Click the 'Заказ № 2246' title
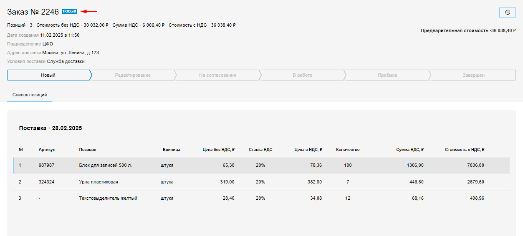Image resolution: width=523 pixels, height=236 pixels. coord(33,12)
